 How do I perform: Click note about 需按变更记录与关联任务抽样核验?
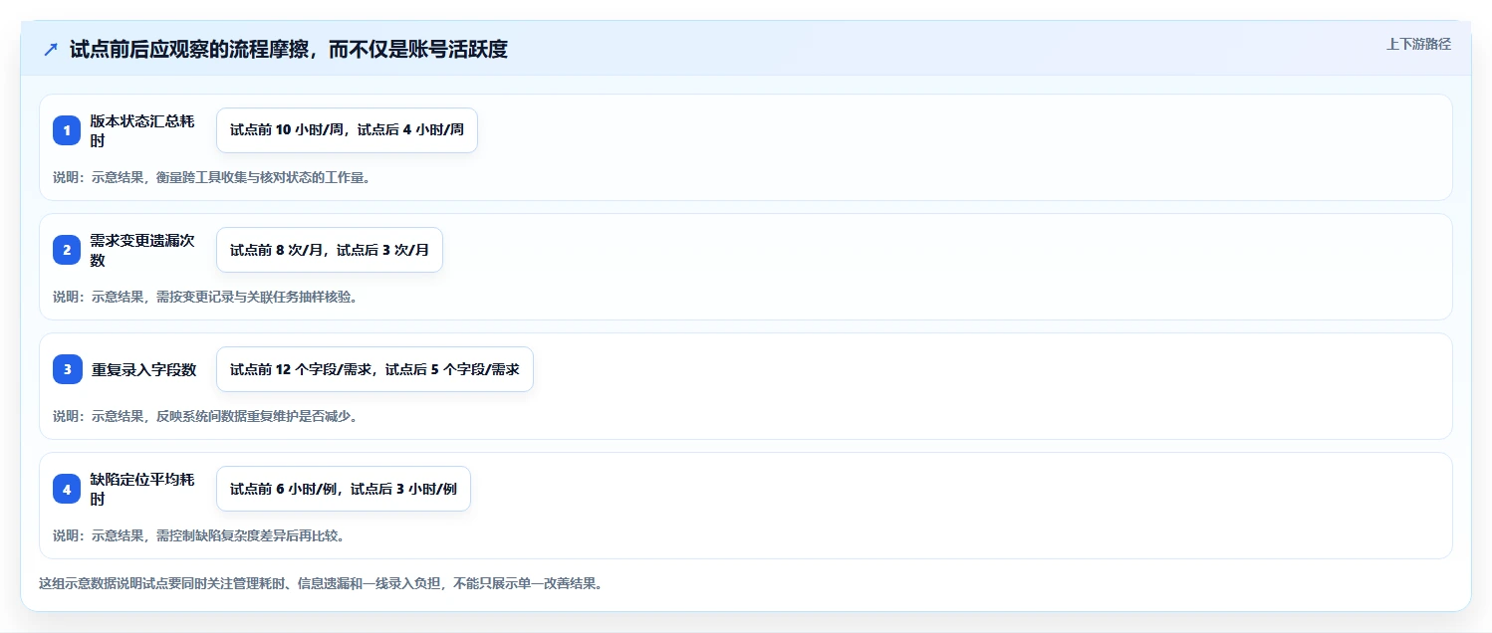(205, 297)
